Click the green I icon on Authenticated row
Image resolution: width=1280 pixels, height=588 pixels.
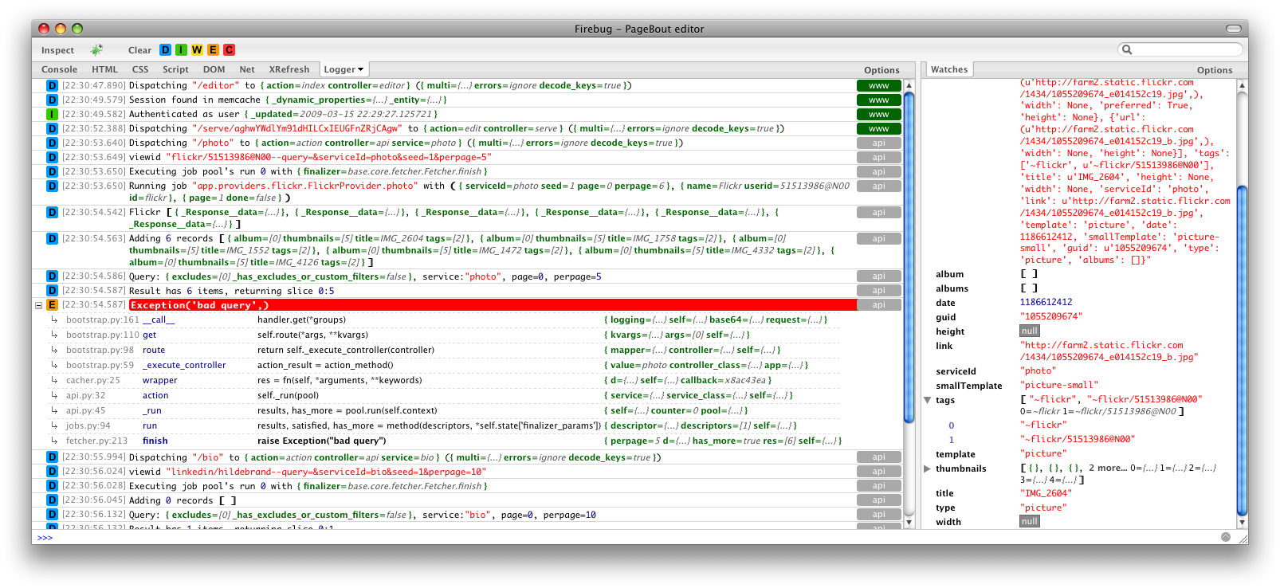click(x=52, y=114)
